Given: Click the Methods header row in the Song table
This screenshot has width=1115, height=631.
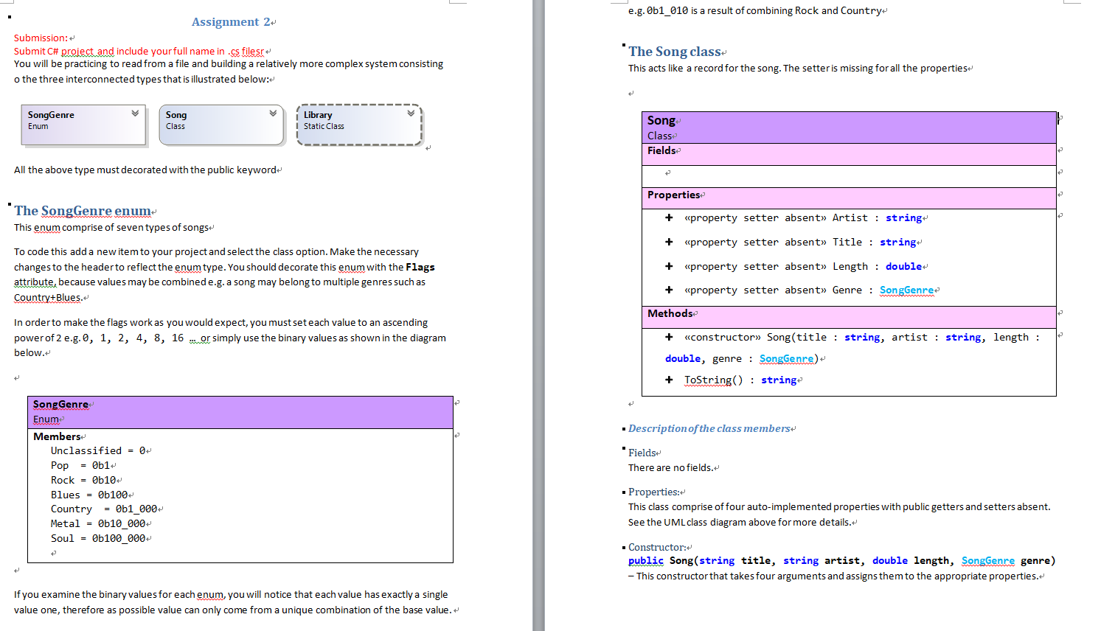Looking at the screenshot, I should pyautogui.click(x=671, y=313).
